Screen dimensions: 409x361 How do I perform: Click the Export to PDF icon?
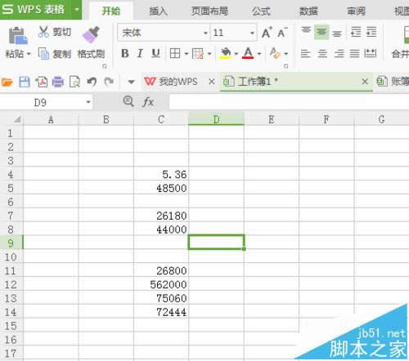[42, 82]
